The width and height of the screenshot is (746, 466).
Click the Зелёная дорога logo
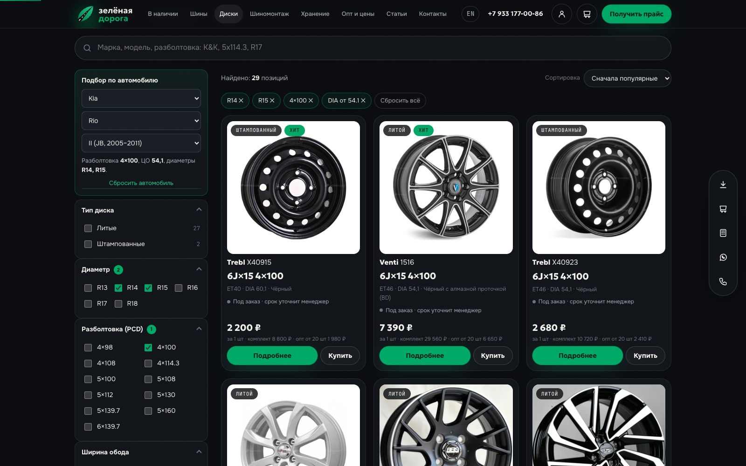tap(105, 14)
